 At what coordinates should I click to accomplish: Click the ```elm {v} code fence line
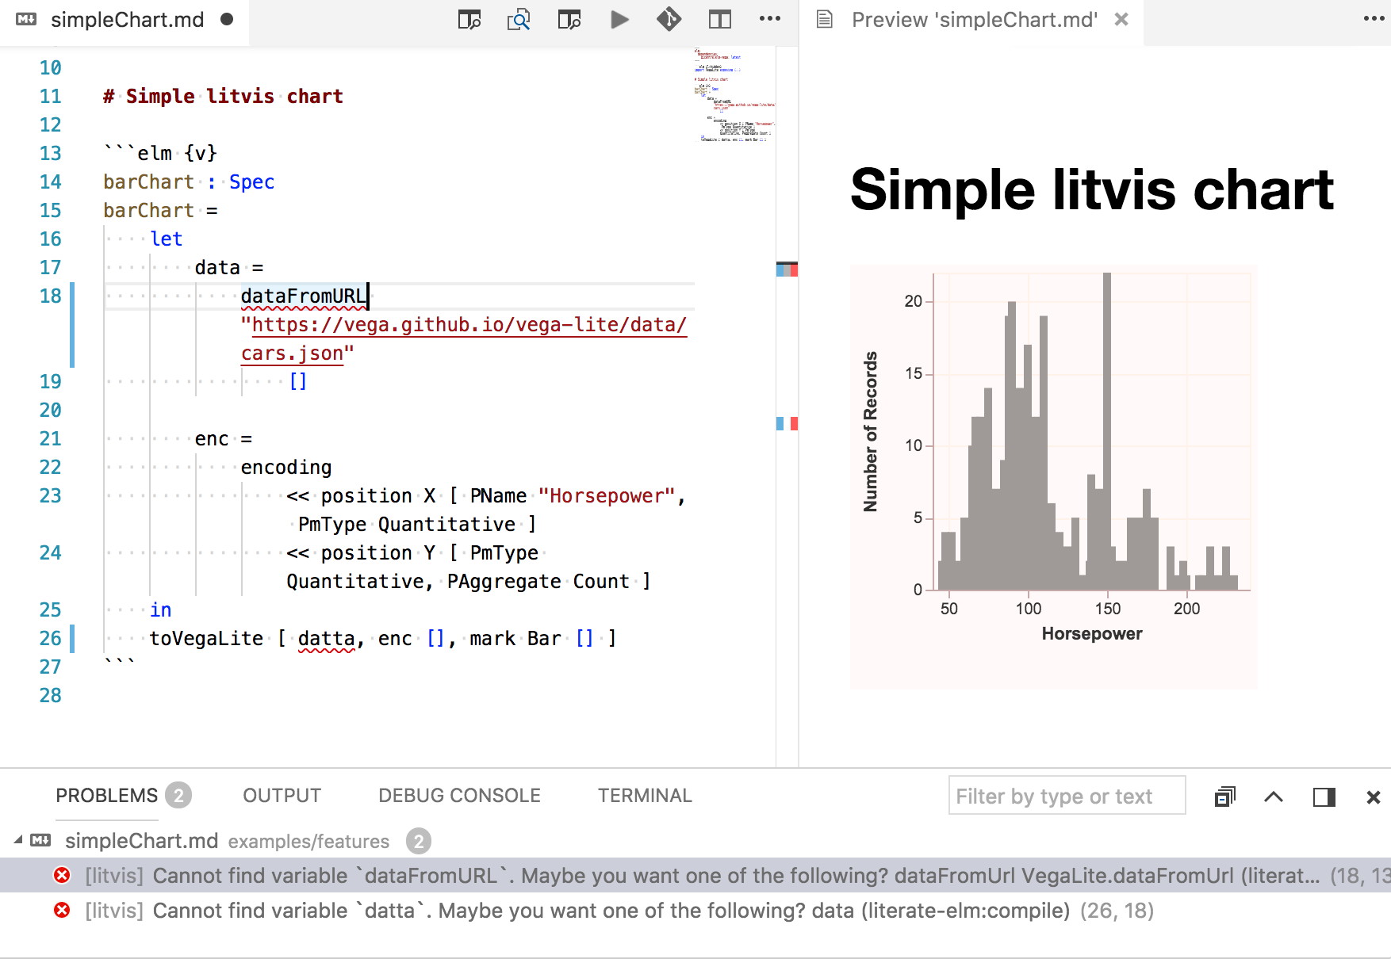click(x=160, y=153)
